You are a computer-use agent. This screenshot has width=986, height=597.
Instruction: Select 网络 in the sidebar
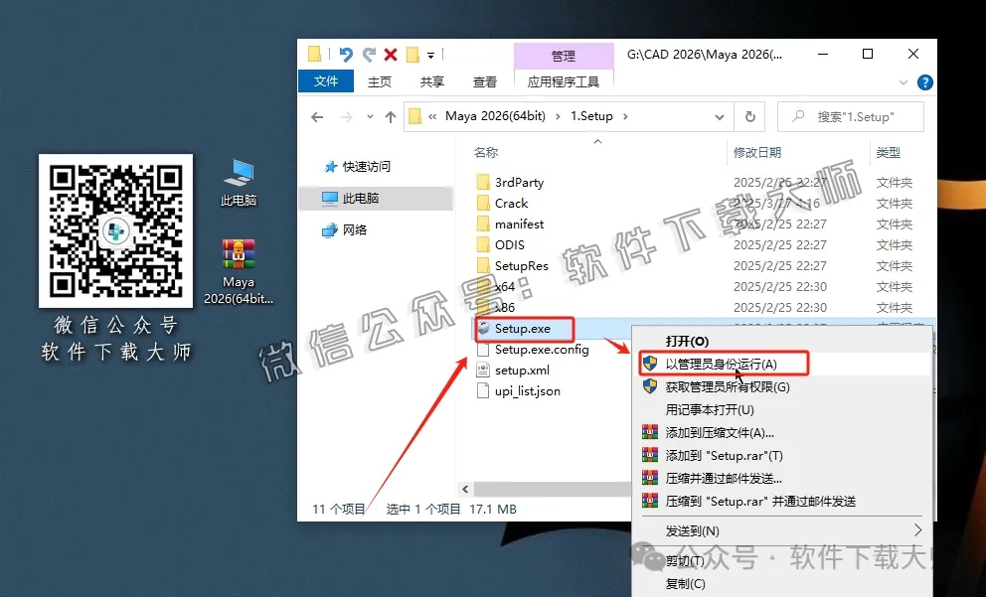pos(356,229)
